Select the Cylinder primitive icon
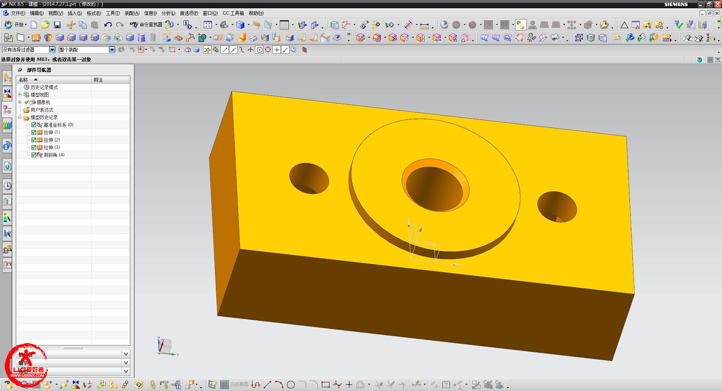Image resolution: width=722 pixels, height=391 pixels. pyautogui.click(x=141, y=38)
